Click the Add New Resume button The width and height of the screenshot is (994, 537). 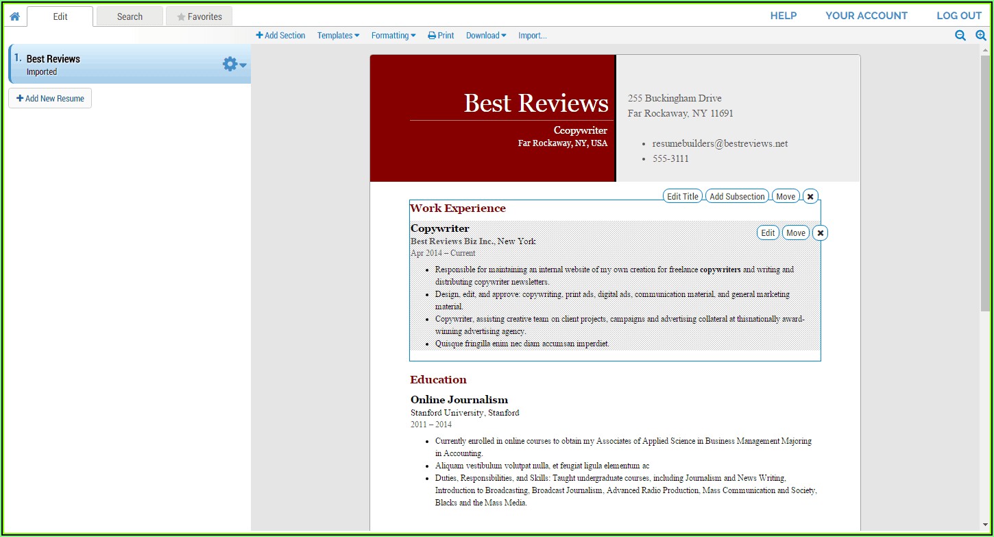coord(50,99)
